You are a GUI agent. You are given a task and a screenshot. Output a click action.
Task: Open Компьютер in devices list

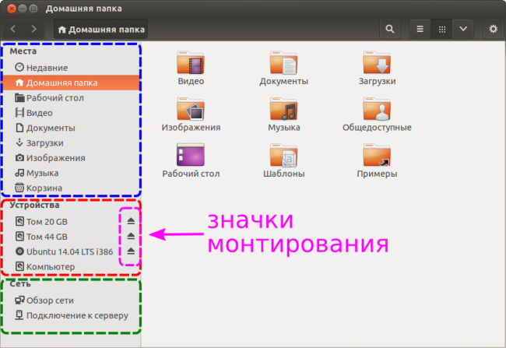[x=71, y=267]
